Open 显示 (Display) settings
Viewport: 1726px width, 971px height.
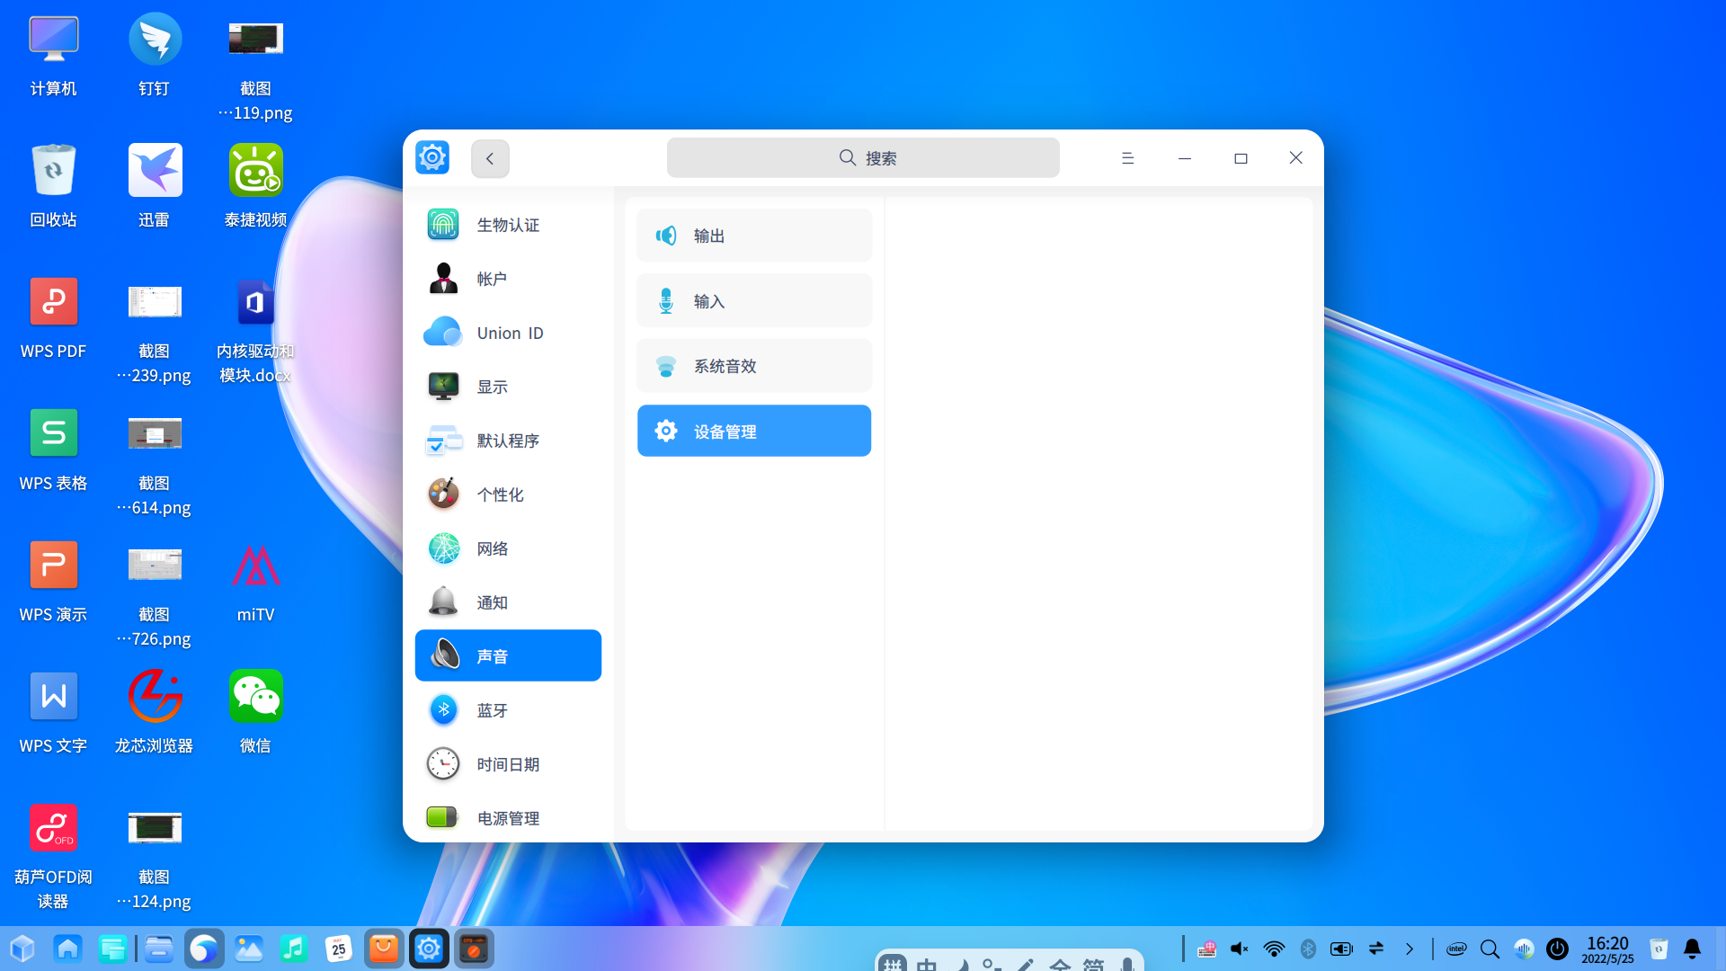coord(508,387)
